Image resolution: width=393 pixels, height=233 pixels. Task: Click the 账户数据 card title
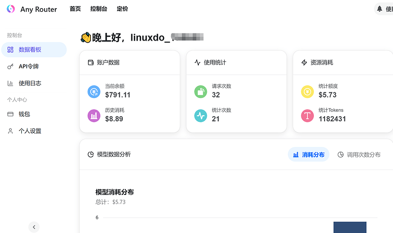(x=109, y=62)
